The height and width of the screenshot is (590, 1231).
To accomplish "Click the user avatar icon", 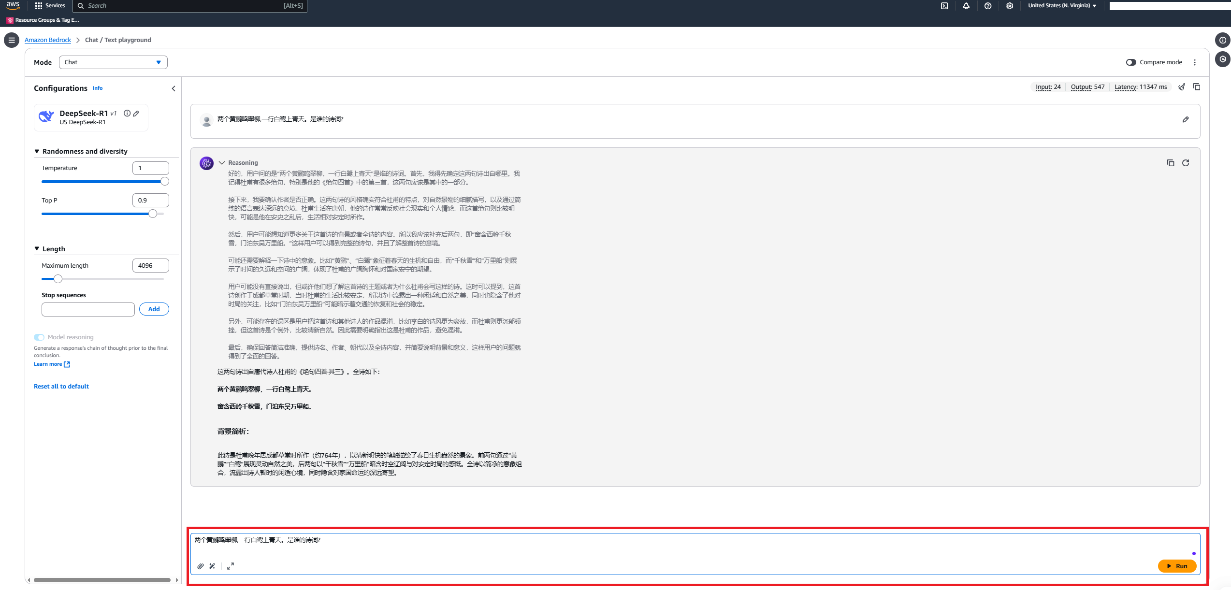I will point(206,120).
